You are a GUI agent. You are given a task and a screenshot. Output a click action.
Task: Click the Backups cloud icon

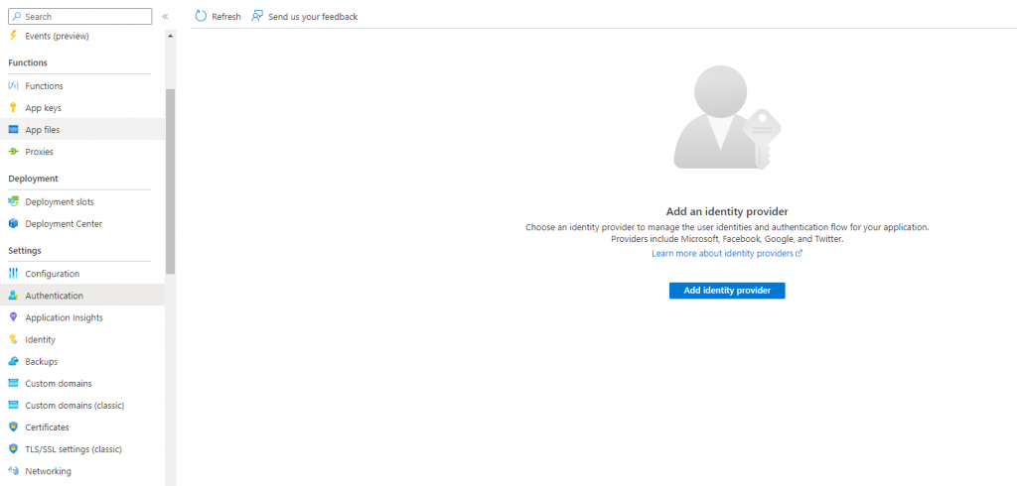(x=14, y=362)
